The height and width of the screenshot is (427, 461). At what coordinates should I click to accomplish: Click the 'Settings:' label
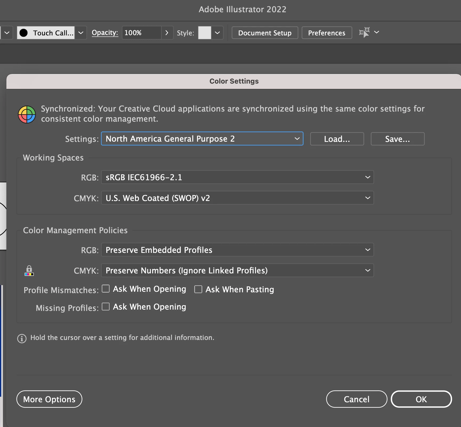(x=82, y=139)
